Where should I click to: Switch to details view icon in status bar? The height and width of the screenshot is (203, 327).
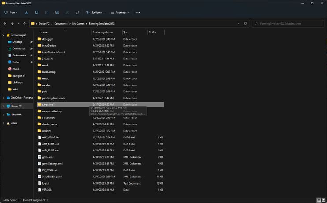tap(319, 200)
